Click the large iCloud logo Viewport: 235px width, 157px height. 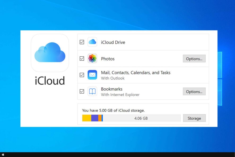point(50,53)
